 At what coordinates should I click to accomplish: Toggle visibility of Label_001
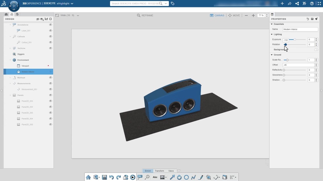[50, 31]
